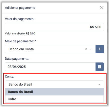Screen dimensions: 109x107
Task: Click the plus button to add payment method
Action: click(x=100, y=49)
